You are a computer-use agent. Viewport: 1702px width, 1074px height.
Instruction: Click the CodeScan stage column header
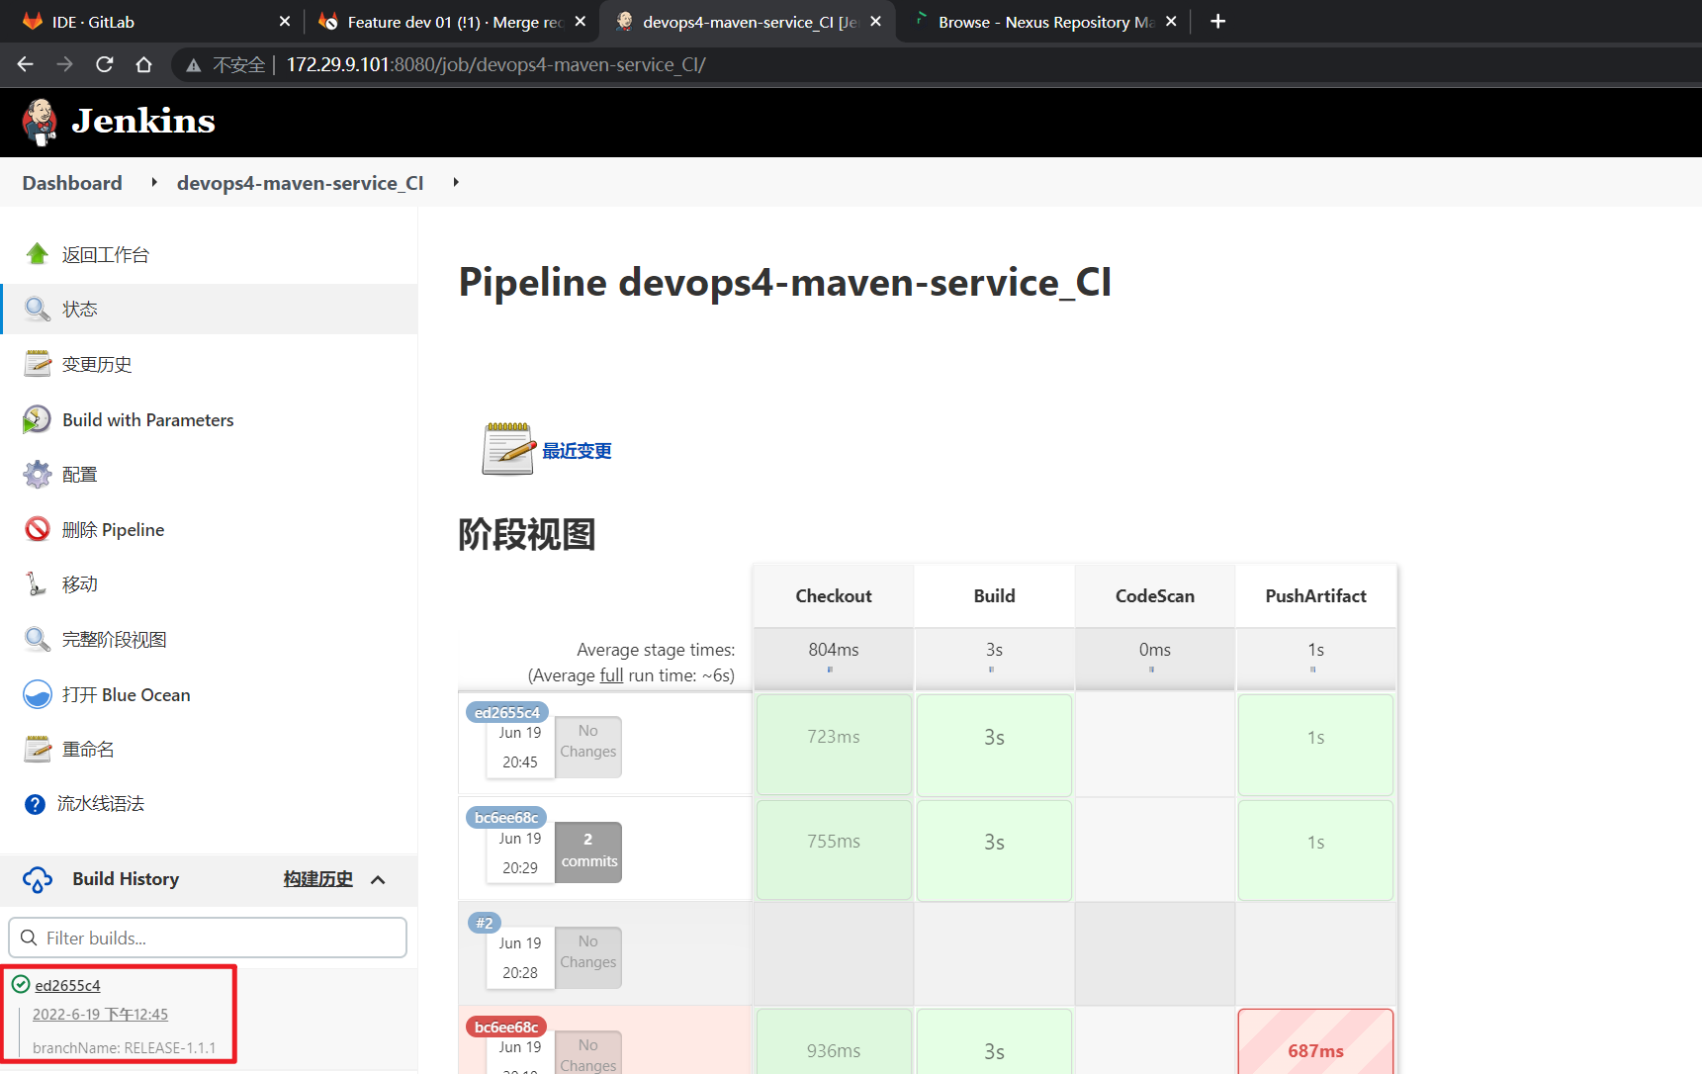[x=1155, y=595]
